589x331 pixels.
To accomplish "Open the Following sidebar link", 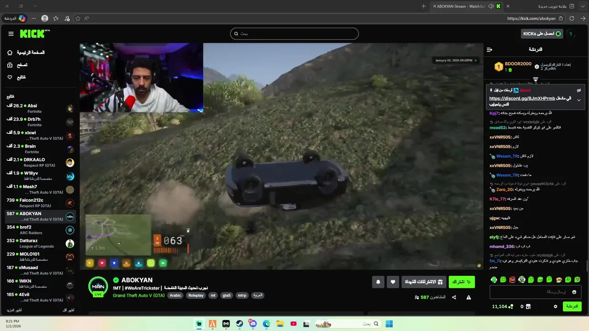I will coord(17,77).
